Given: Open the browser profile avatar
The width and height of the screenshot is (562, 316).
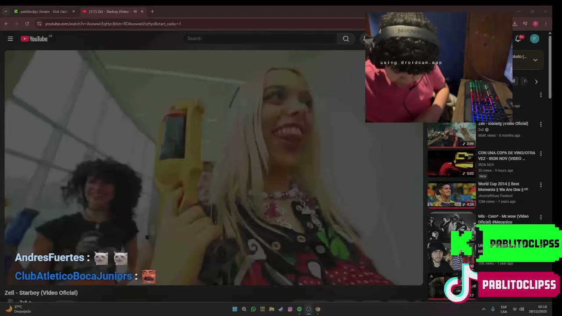Looking at the screenshot, I should tap(535, 24).
